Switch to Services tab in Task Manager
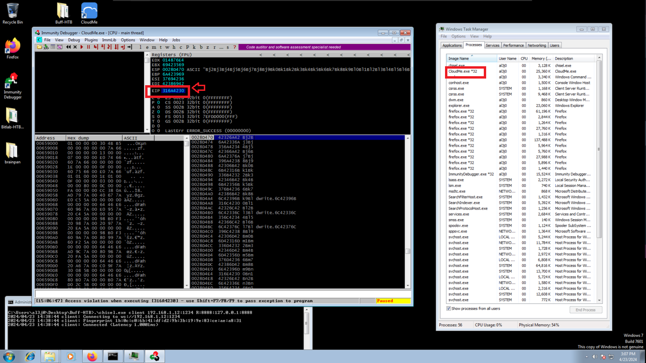Viewport: 646px width, 363px height. [492, 45]
